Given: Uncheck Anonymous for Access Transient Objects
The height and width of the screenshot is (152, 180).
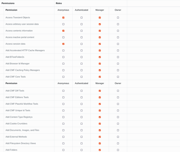Looking at the screenshot, I should 63,17.
